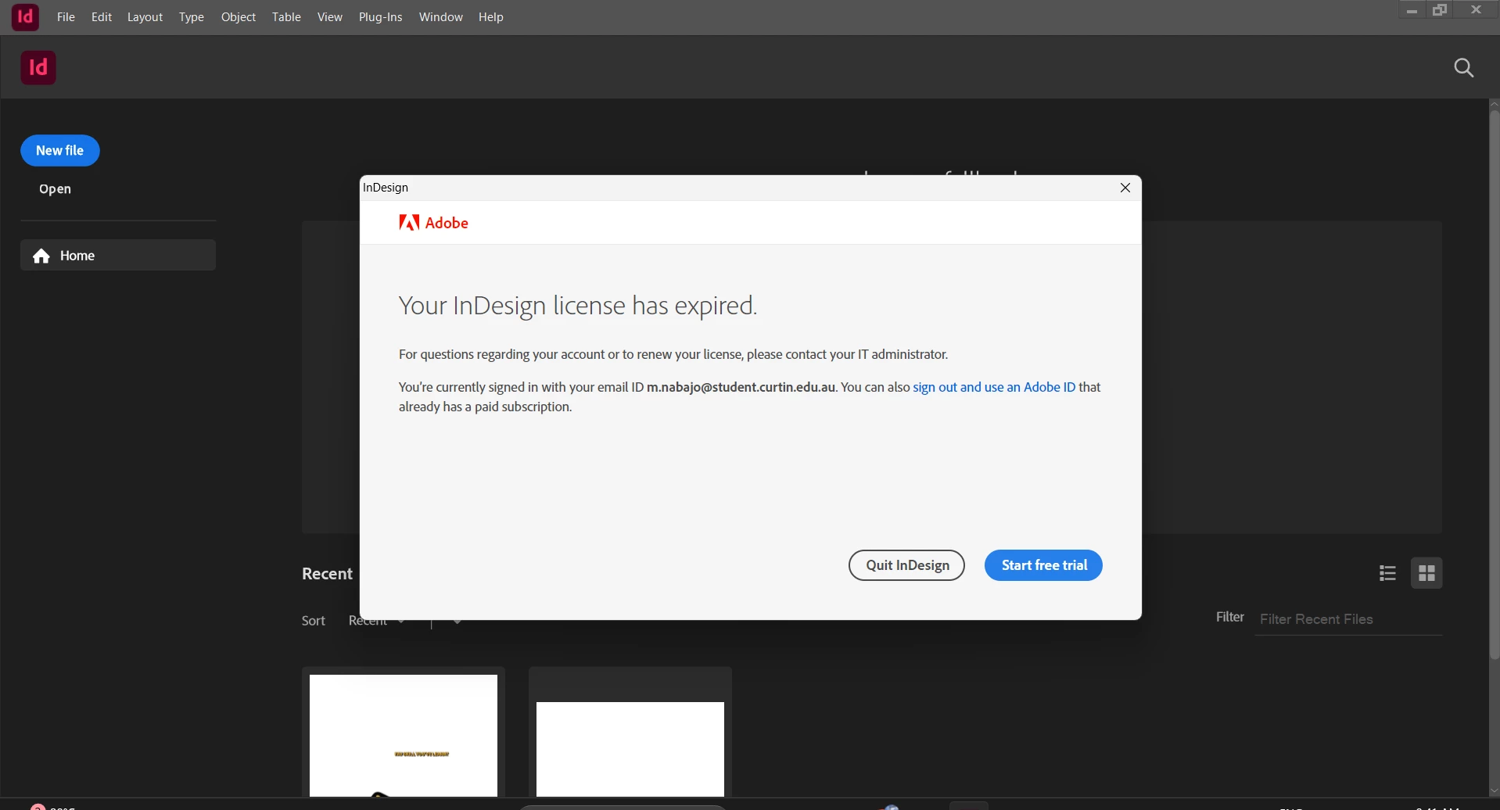Click the New file button

[x=60, y=151]
